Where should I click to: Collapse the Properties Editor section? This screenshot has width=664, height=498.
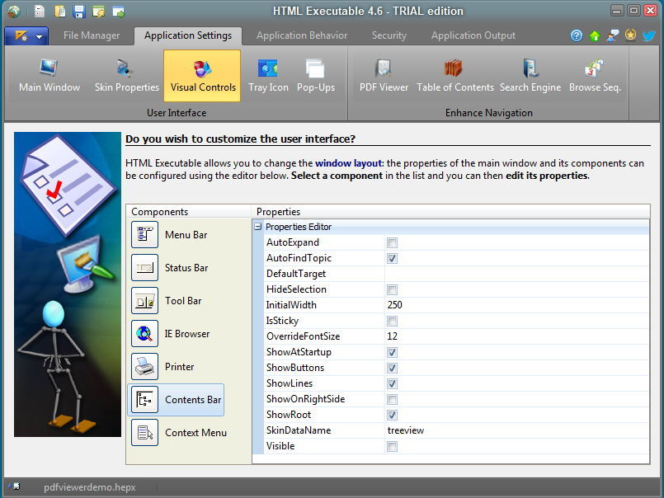coord(258,227)
